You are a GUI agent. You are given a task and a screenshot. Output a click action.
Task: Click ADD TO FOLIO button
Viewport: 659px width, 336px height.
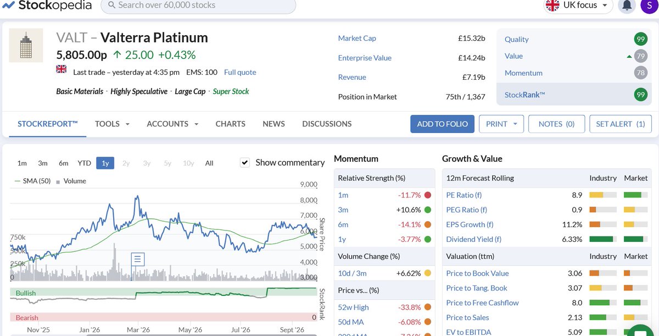coord(443,124)
